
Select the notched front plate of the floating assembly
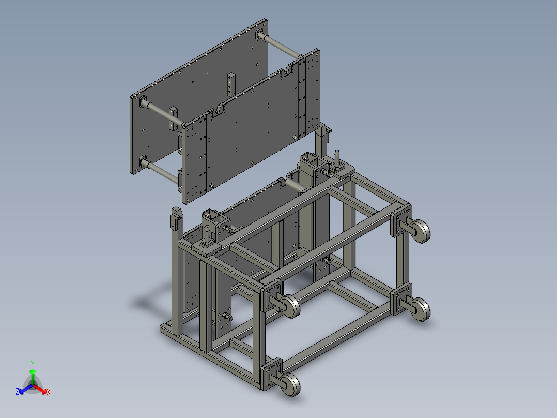(x=251, y=126)
